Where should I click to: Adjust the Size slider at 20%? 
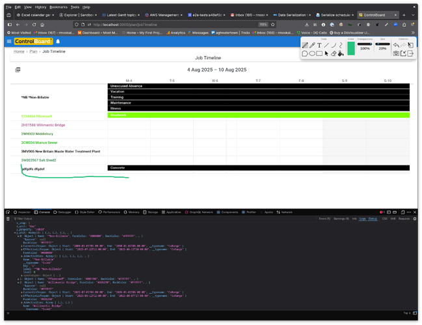point(382,44)
